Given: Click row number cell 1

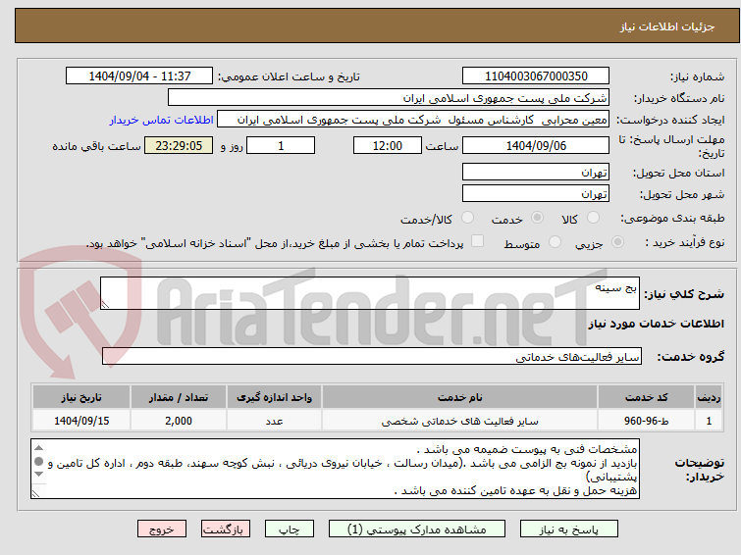Looking at the screenshot, I should pos(709,421).
